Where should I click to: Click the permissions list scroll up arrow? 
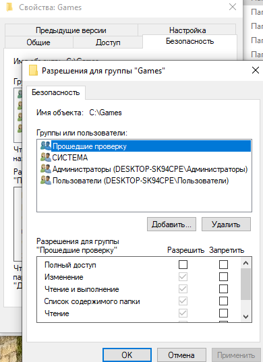point(245,263)
